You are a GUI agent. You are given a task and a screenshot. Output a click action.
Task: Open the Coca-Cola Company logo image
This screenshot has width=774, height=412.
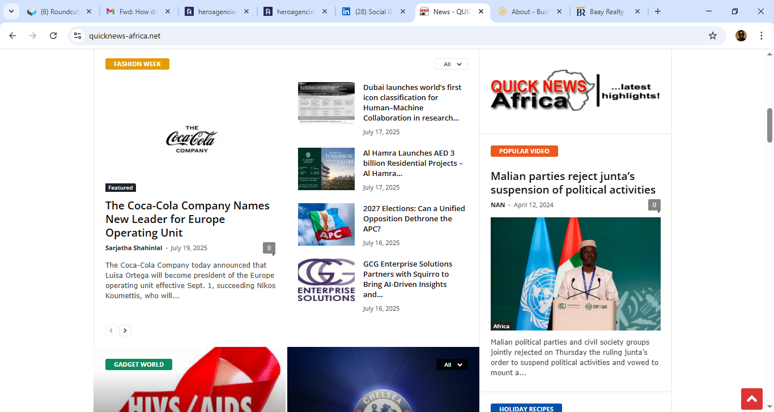[x=192, y=139]
